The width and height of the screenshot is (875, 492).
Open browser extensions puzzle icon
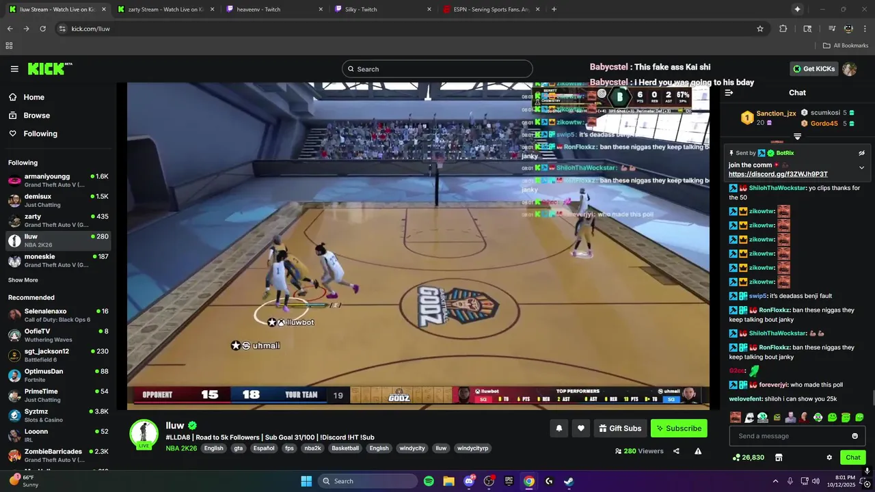[x=783, y=29]
